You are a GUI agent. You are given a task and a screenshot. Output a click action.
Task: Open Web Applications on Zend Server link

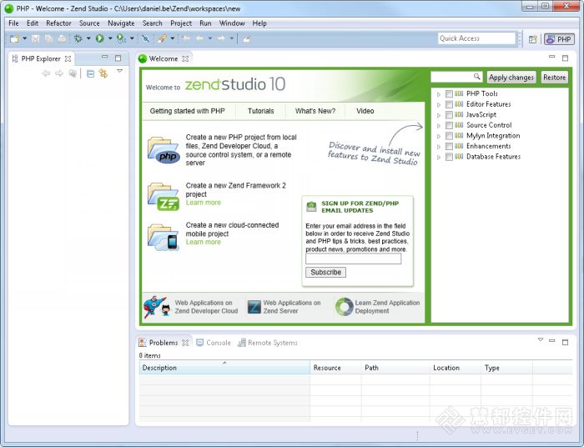coord(284,307)
